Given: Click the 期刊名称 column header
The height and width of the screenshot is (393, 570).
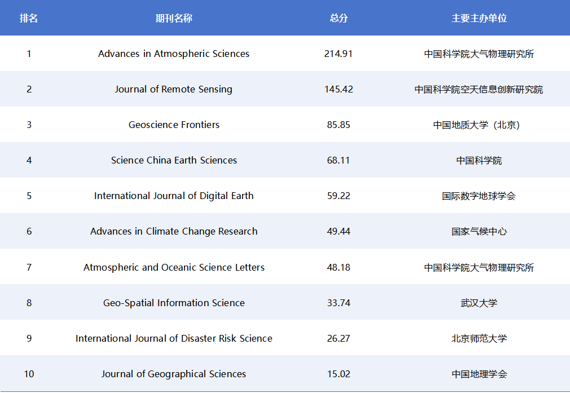Looking at the screenshot, I should pyautogui.click(x=174, y=18).
